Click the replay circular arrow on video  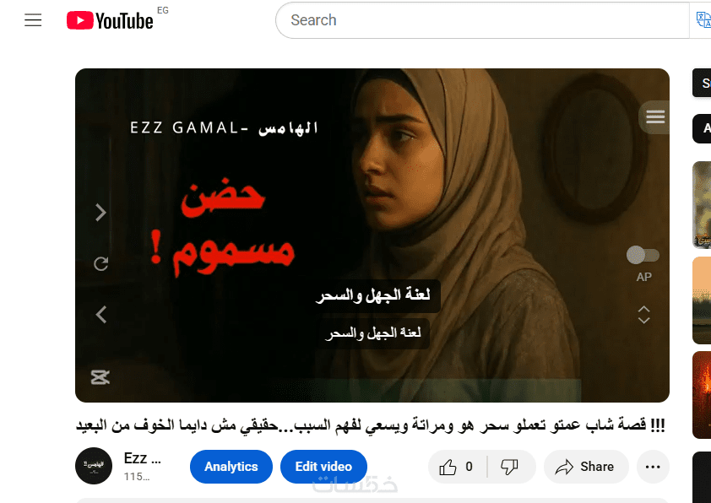click(x=100, y=263)
